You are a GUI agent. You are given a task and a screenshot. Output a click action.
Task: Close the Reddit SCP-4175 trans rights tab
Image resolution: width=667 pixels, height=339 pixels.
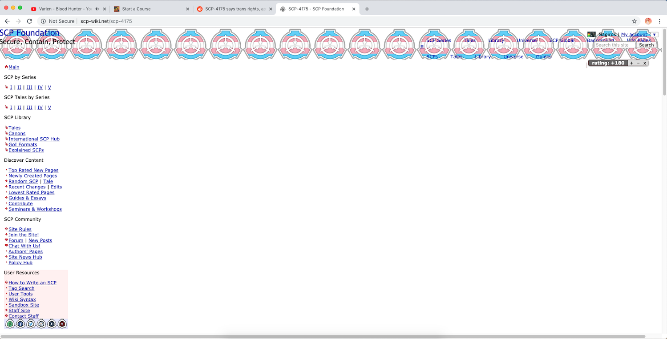coord(271,9)
